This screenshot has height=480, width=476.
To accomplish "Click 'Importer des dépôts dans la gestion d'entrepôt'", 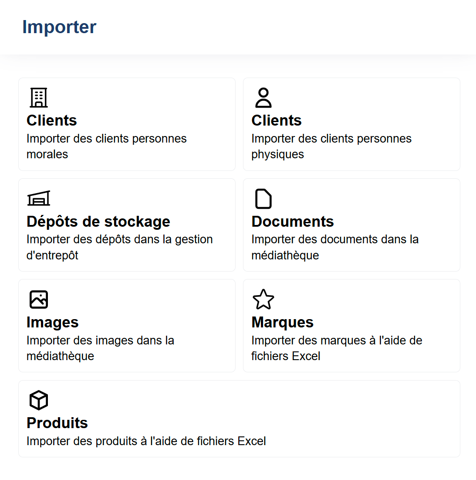I will pos(119,247).
